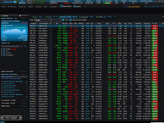The image size is (164, 123).
Task: Click the Enter Symbol or Description field
Action: click(12, 46)
